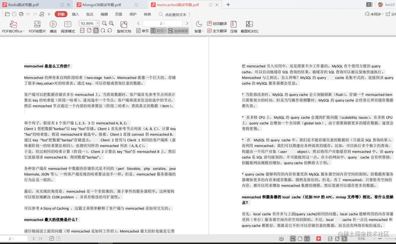Image resolution: width=396 pixels, height=244 pixels.
Task: Toggle continuous layout icon in status bar
Action: pos(293,239)
